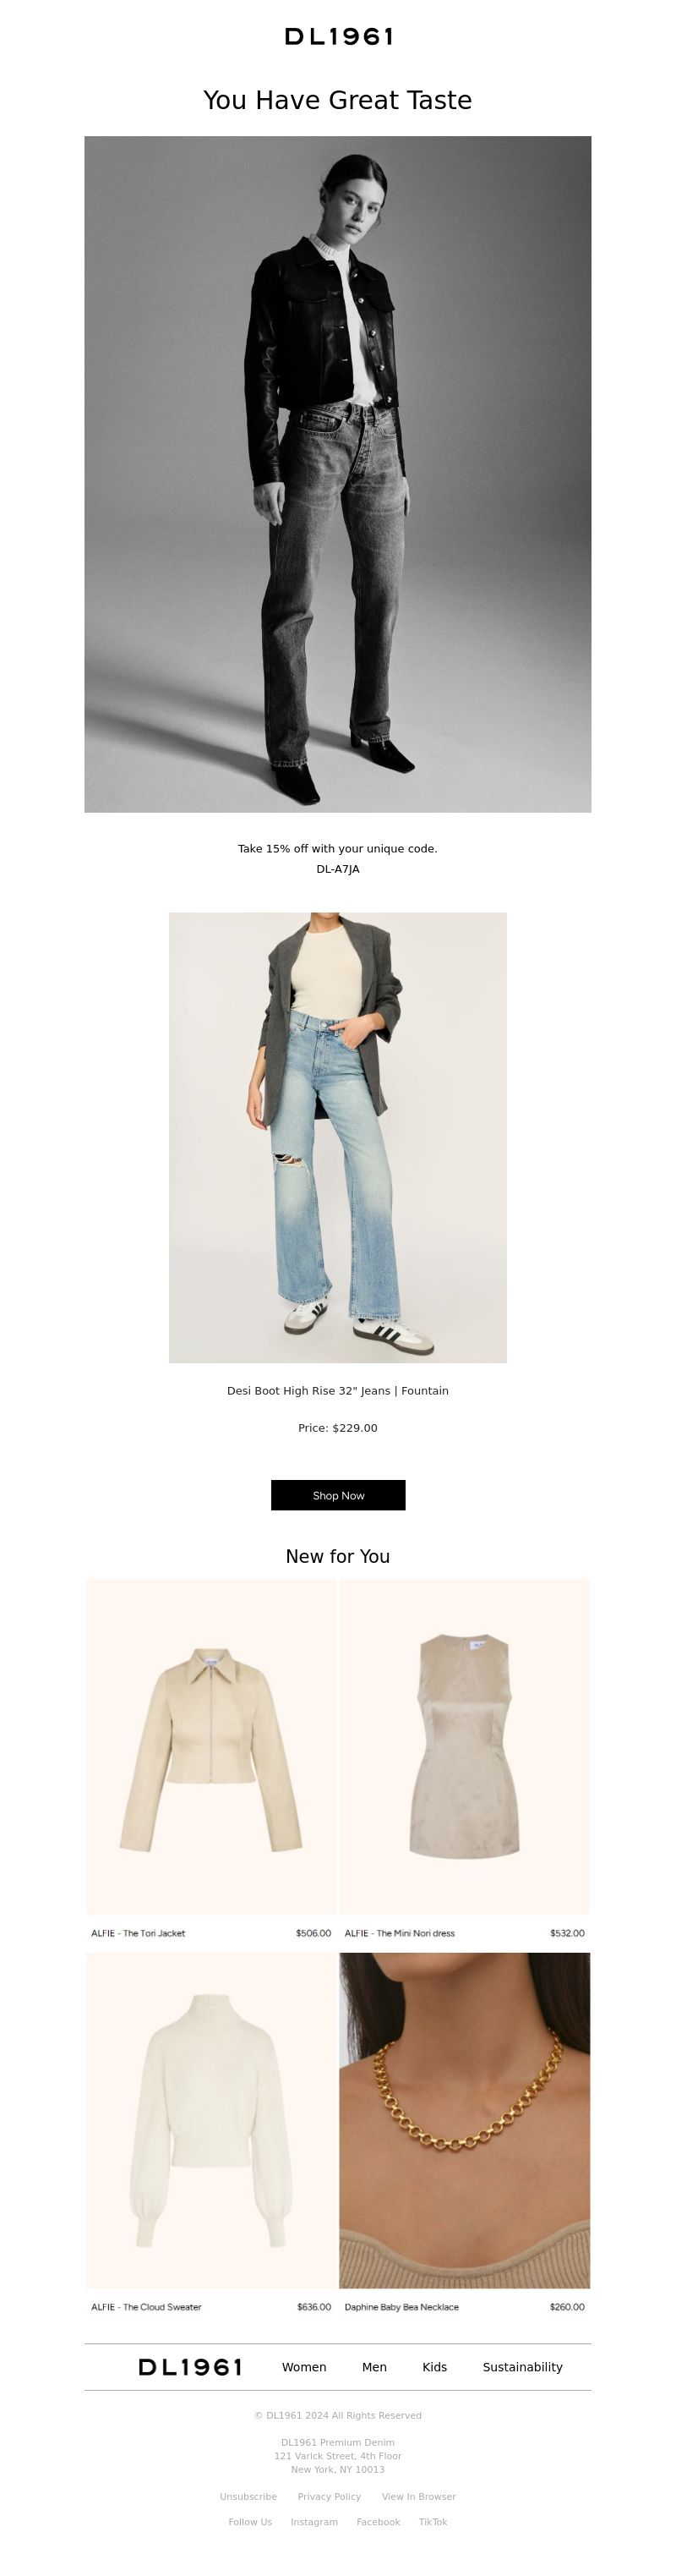This screenshot has height=2576, width=676.
Task: Click the Shop Now button
Action: (x=337, y=1495)
